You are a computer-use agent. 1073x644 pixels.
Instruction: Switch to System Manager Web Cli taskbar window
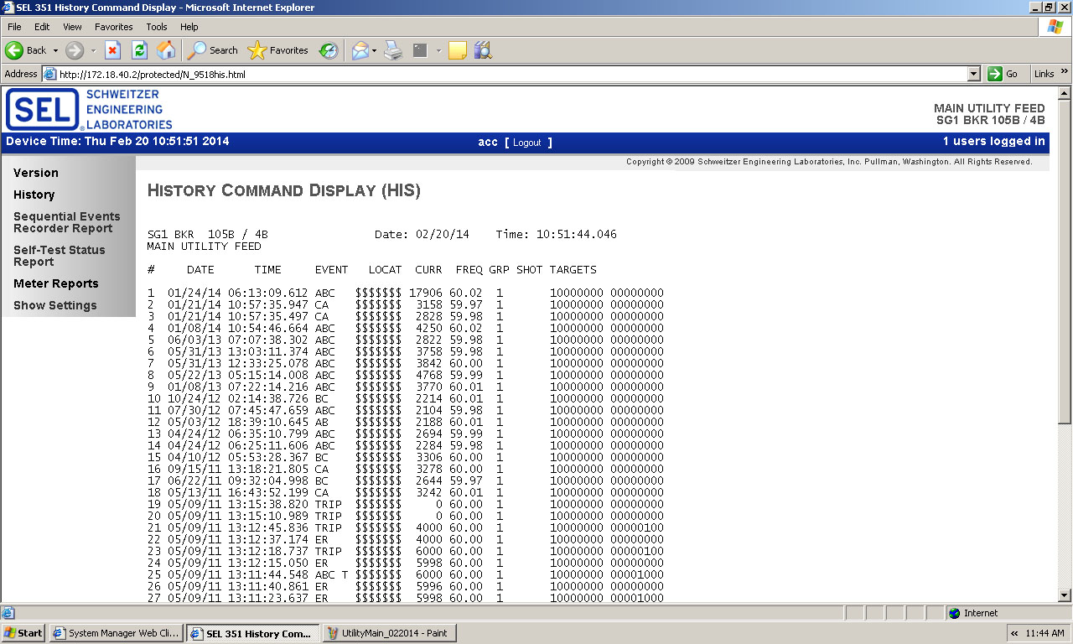[x=116, y=633]
